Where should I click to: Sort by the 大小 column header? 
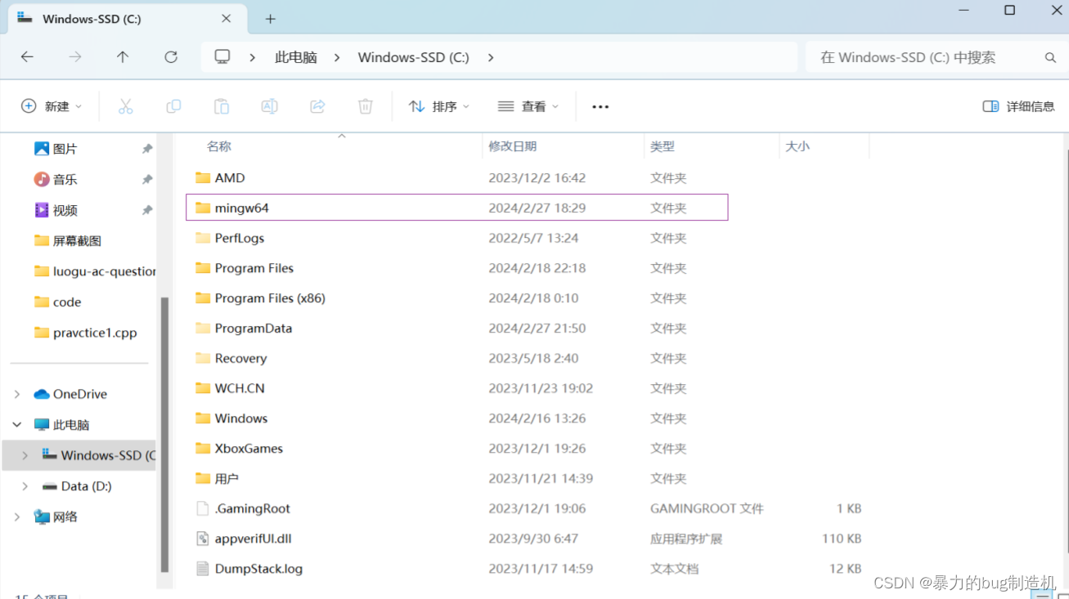click(797, 146)
